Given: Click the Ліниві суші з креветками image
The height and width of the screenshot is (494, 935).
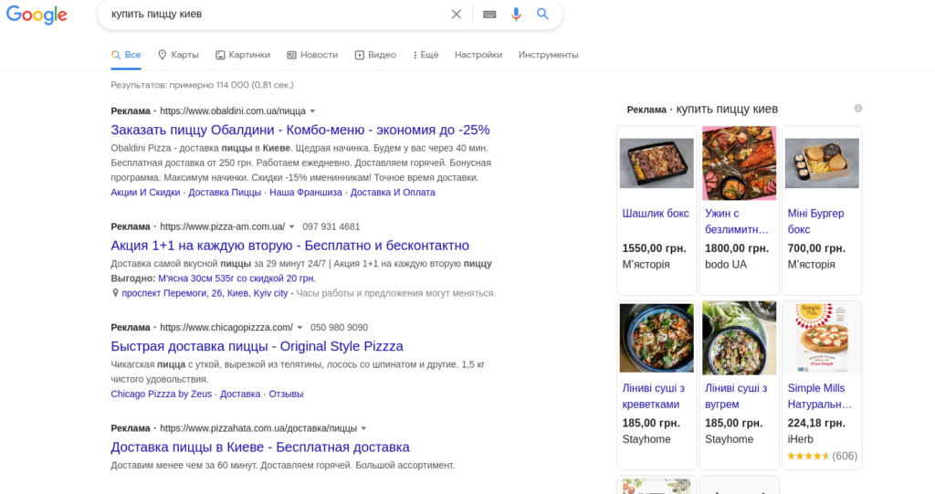Looking at the screenshot, I should coord(657,338).
